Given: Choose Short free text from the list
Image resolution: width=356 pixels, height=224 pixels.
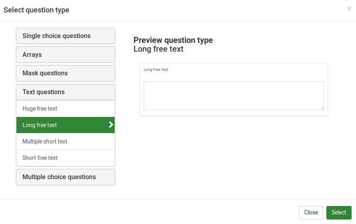Looking at the screenshot, I should coord(40,158).
